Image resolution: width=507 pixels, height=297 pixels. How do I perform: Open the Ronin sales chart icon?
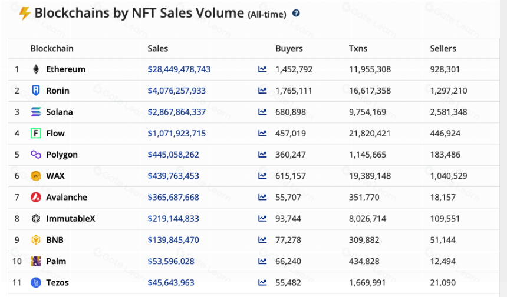tap(262, 91)
